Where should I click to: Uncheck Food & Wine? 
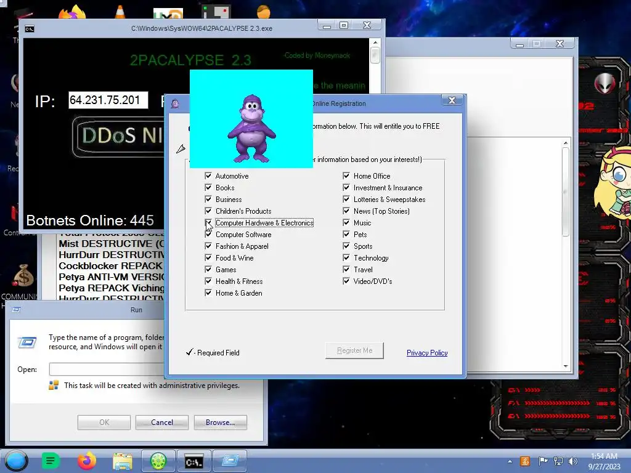coord(208,257)
